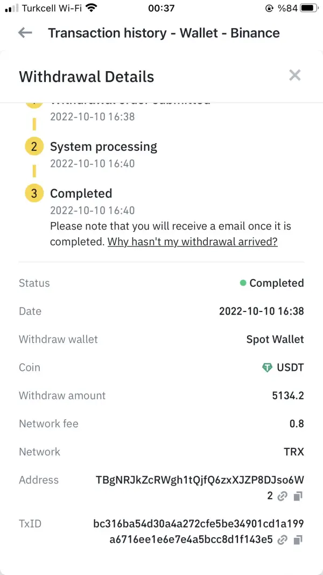Copy the TxID hash
This screenshot has height=575, width=323.
click(299, 539)
